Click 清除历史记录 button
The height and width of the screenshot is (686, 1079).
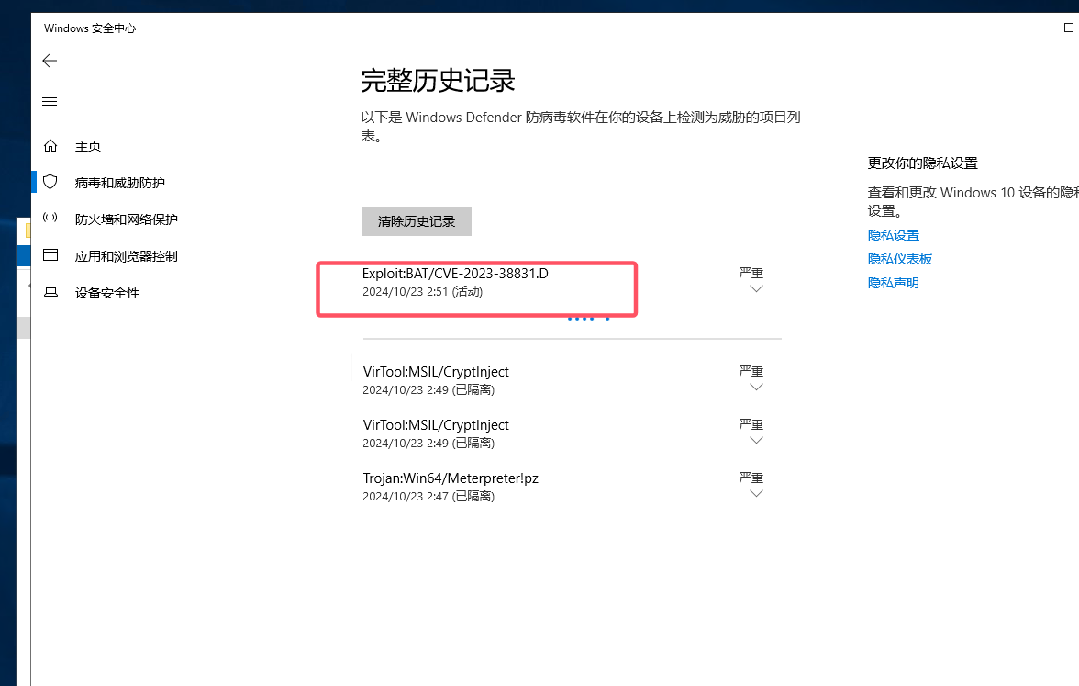click(417, 221)
